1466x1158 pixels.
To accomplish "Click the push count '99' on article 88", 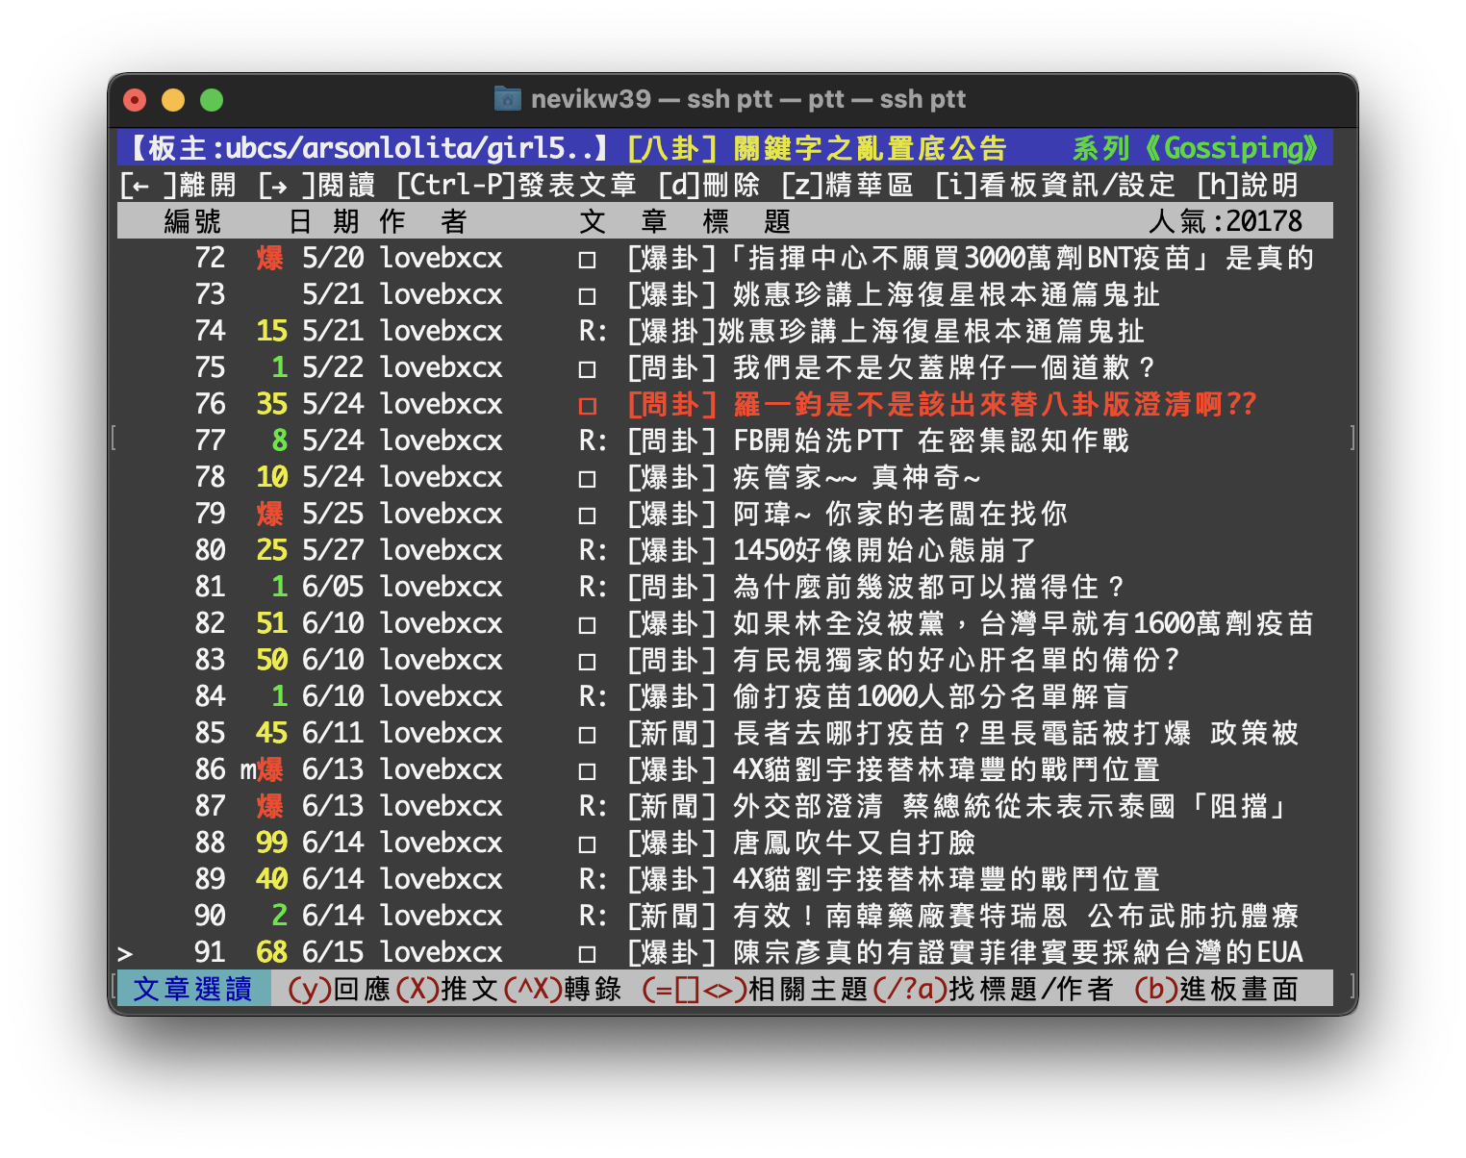I will 271,843.
